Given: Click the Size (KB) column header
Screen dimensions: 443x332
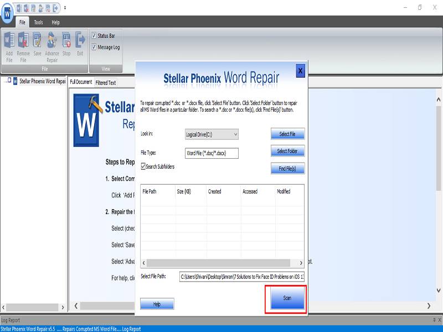Looking at the screenshot, I should click(191, 191).
